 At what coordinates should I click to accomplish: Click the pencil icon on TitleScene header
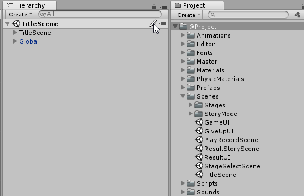(153, 23)
